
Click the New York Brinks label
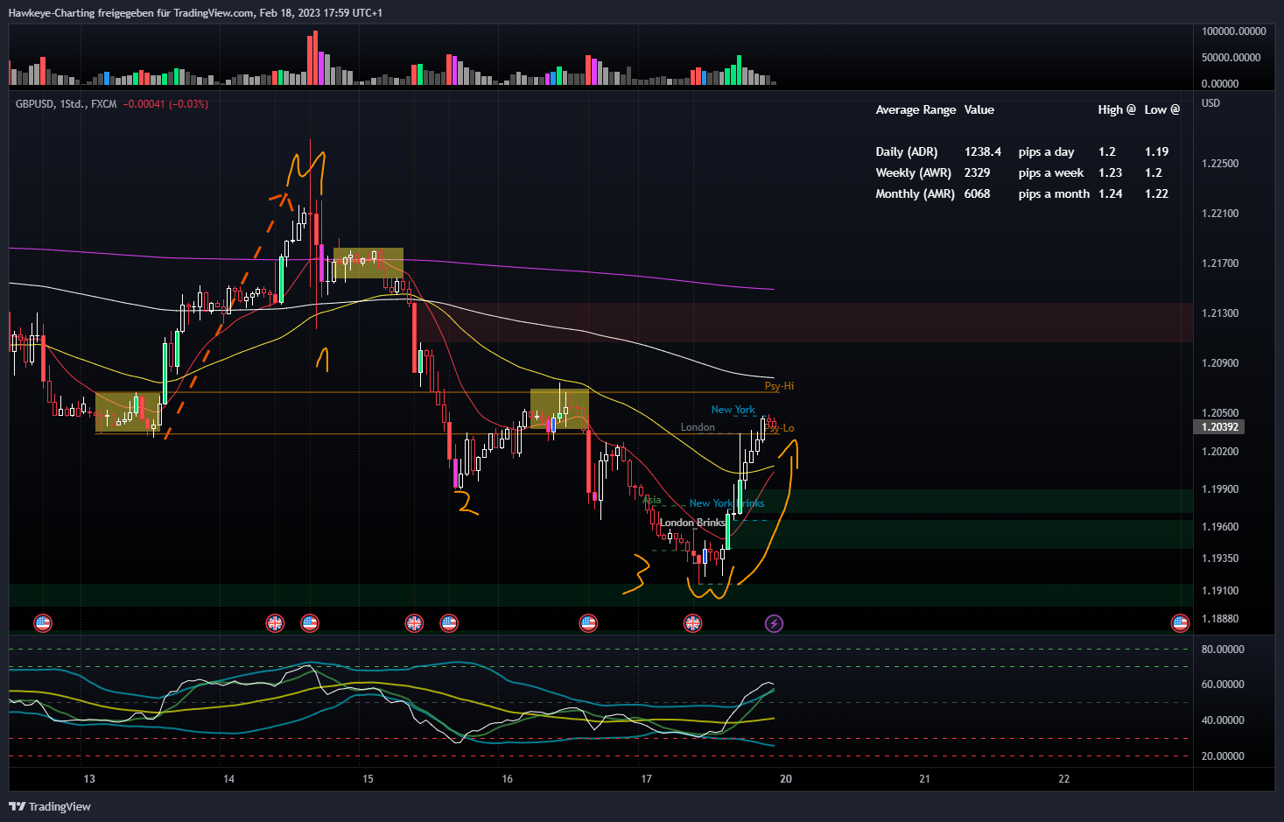pyautogui.click(x=726, y=503)
